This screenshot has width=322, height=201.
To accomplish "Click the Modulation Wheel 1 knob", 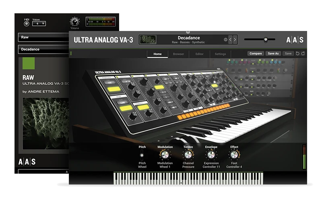I will (x=165, y=155).
